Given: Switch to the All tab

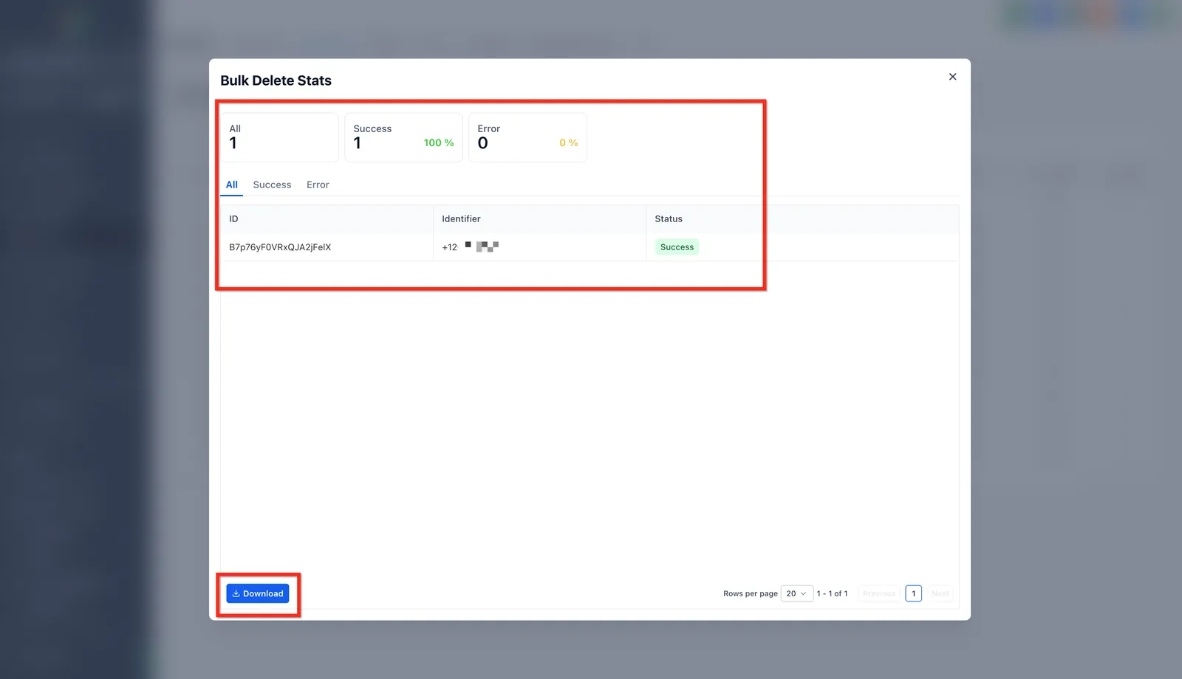Looking at the screenshot, I should point(232,185).
